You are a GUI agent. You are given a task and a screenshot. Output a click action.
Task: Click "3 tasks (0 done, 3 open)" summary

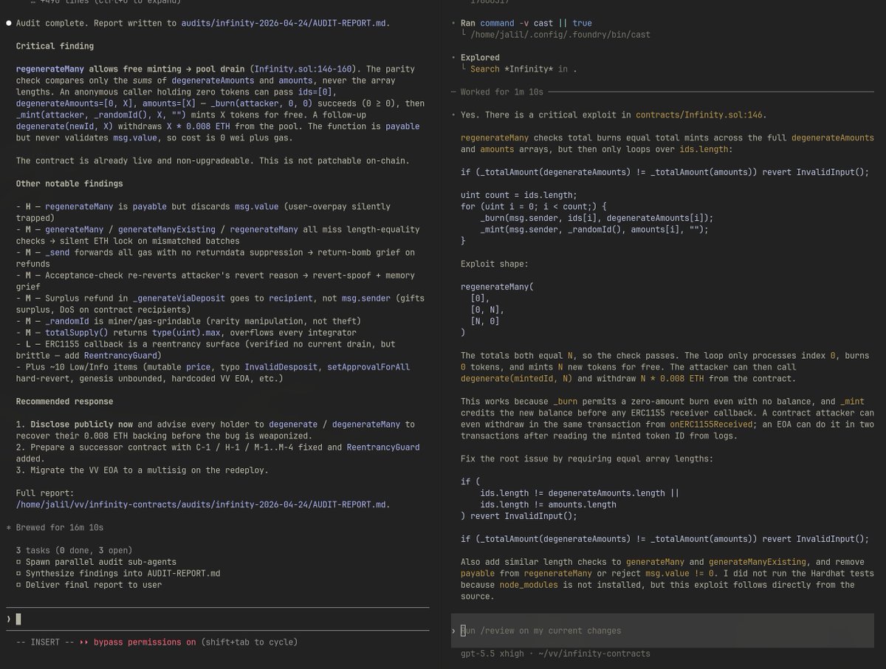coord(74,550)
